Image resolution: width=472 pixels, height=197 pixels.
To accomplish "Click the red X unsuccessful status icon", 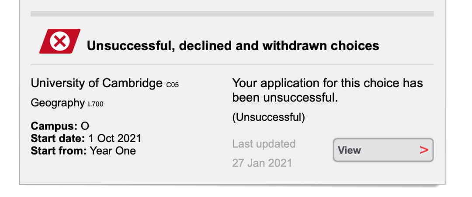I will [60, 42].
